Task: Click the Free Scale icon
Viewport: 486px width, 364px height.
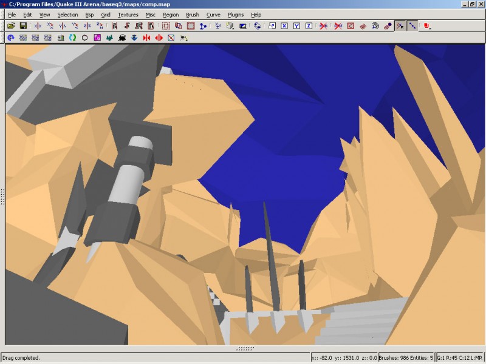Action: (272, 26)
